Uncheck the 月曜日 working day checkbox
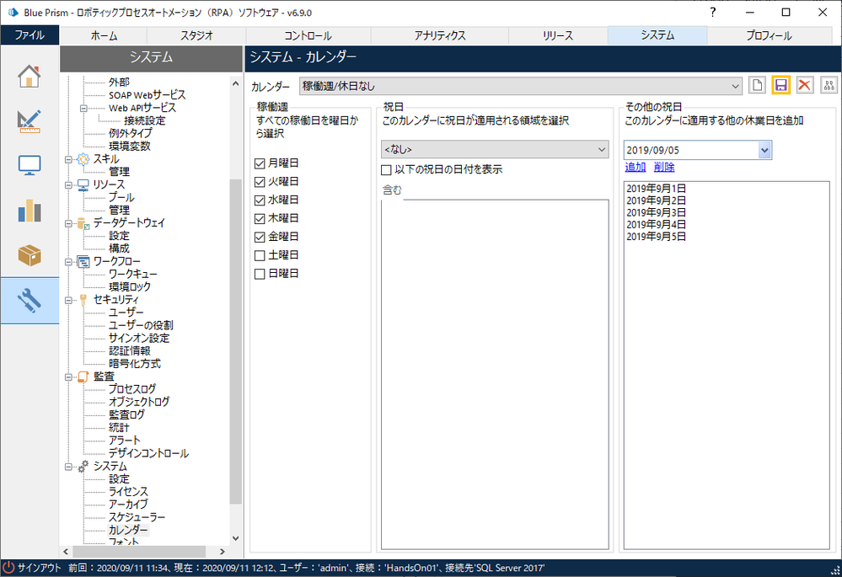Image resolution: width=842 pixels, height=577 pixels. (x=260, y=163)
